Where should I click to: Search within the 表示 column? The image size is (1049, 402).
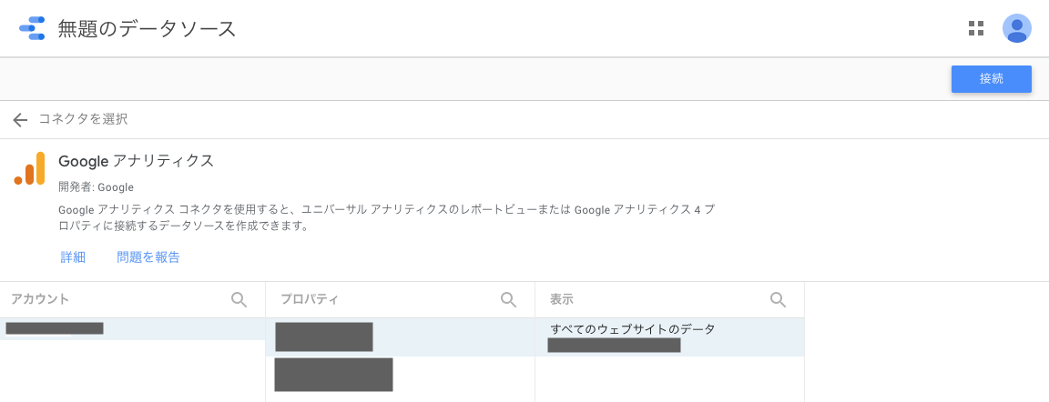pyautogui.click(x=778, y=300)
